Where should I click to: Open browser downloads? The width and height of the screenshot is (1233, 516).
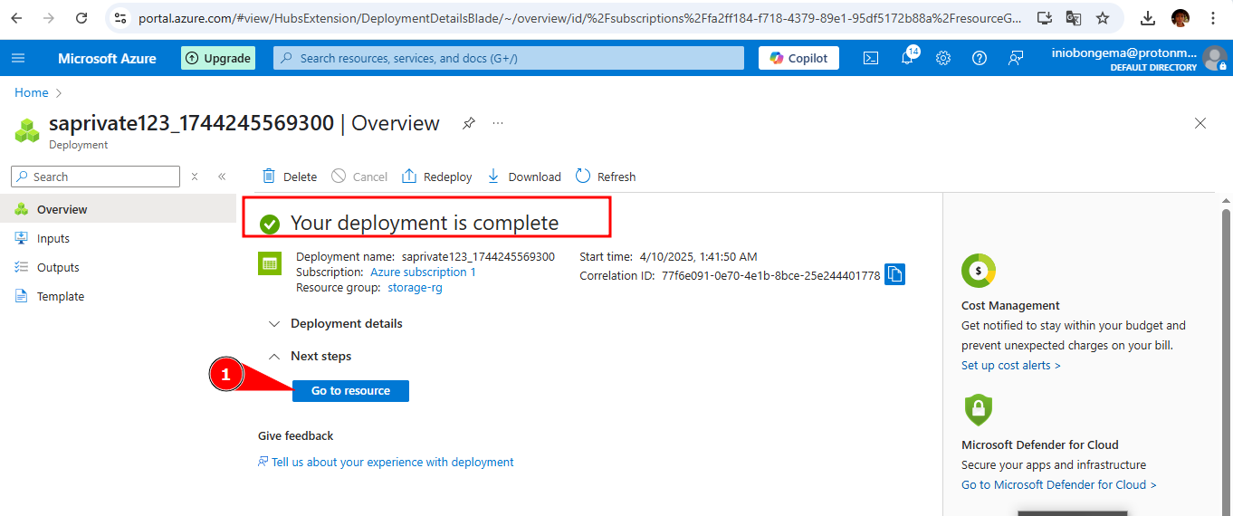pyautogui.click(x=1148, y=18)
